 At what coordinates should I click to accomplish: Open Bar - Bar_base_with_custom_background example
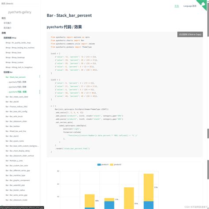coord(22,146)
